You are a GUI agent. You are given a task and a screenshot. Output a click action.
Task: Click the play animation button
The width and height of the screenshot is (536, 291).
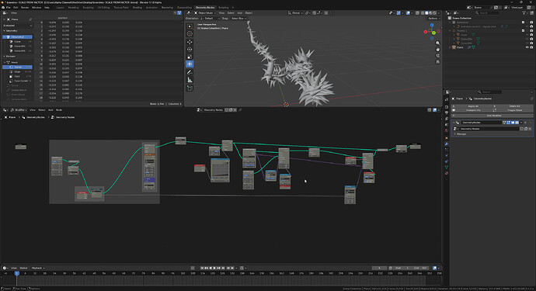point(214,268)
